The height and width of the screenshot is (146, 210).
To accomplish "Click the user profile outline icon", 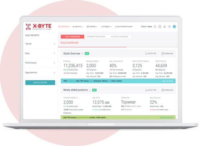I will click(x=169, y=27).
